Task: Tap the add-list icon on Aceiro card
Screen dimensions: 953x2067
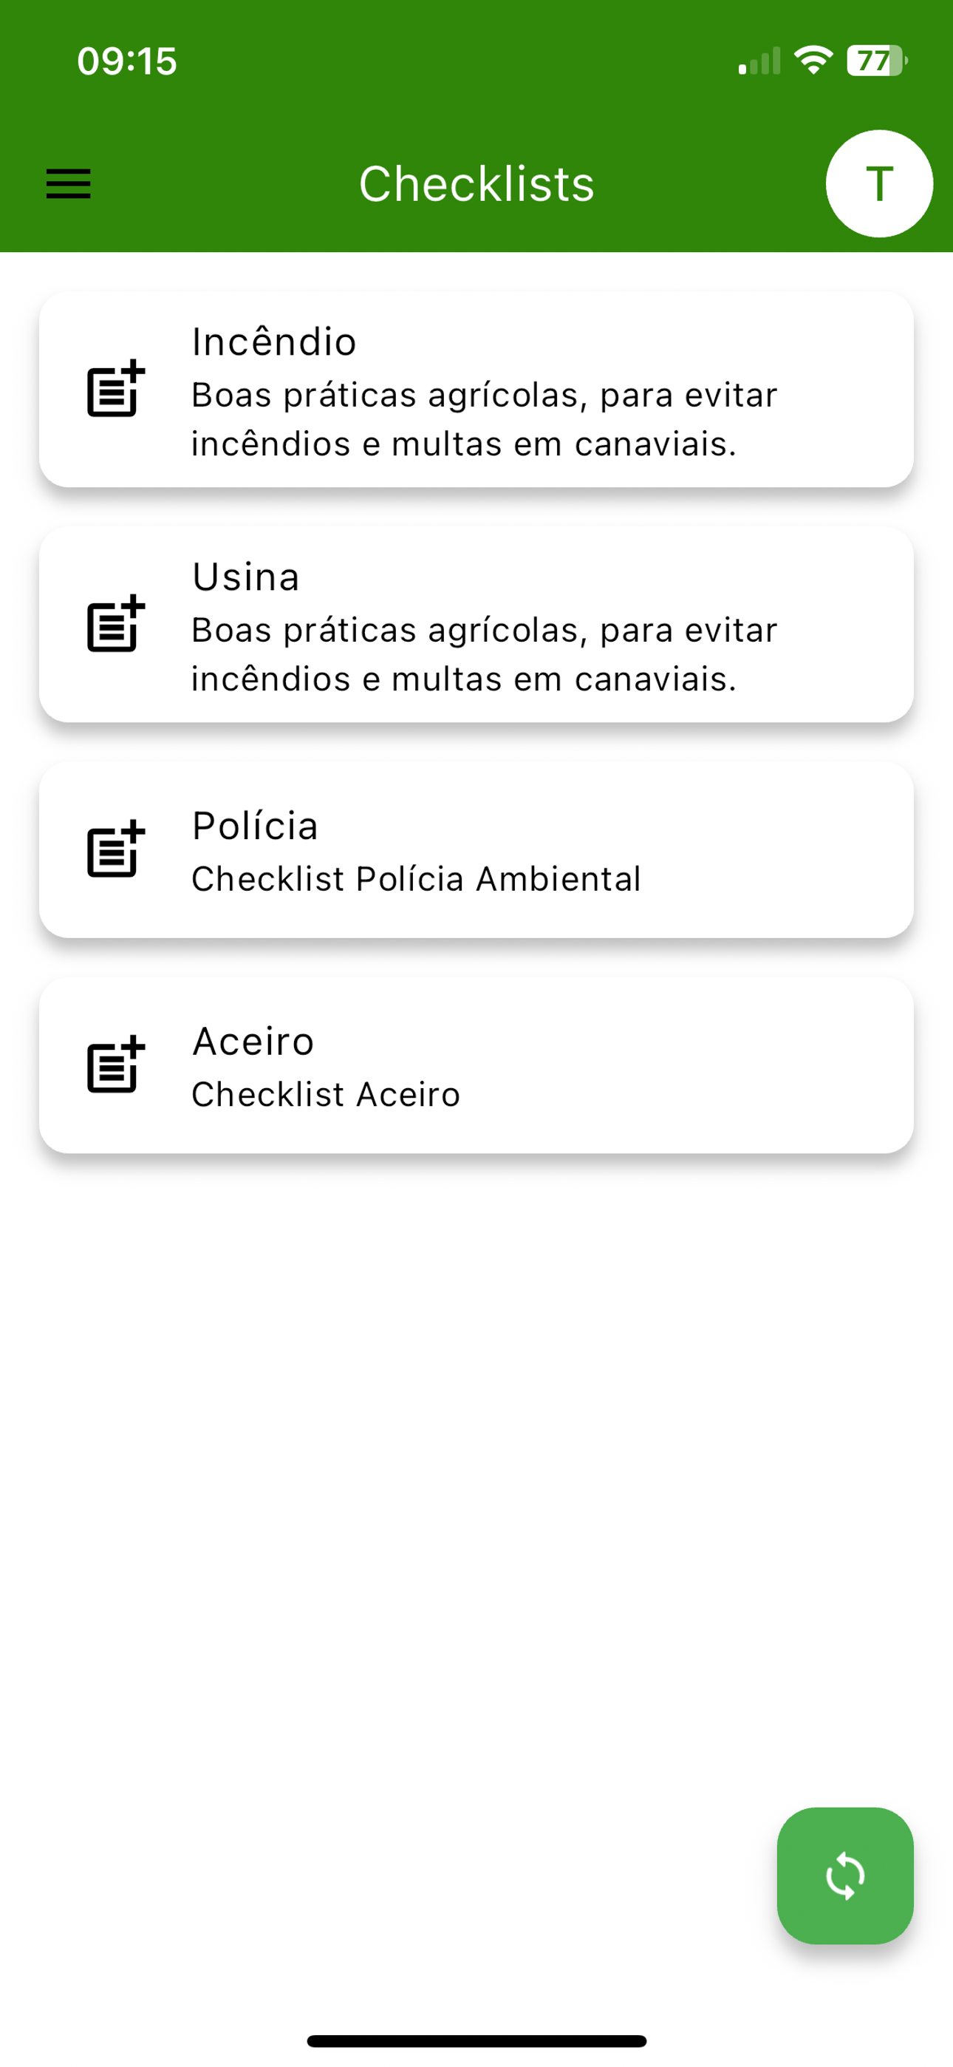Action: 115,1064
